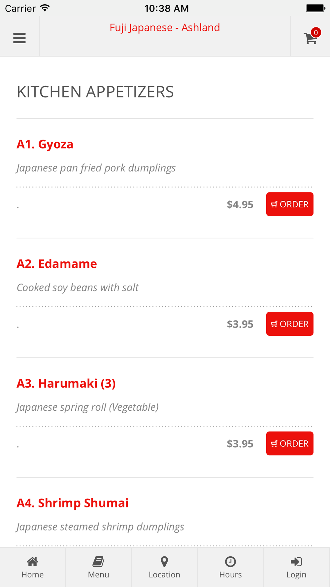Screen dimensions: 330x587
Task: Open the Location pin tab
Action: [164, 567]
